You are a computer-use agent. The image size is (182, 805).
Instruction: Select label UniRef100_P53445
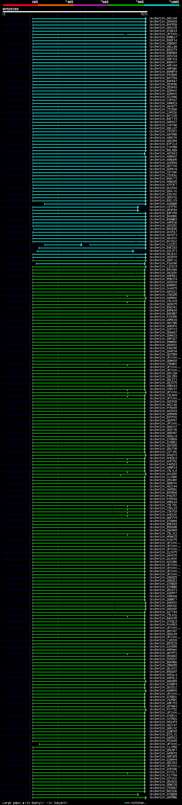tap(163, 741)
